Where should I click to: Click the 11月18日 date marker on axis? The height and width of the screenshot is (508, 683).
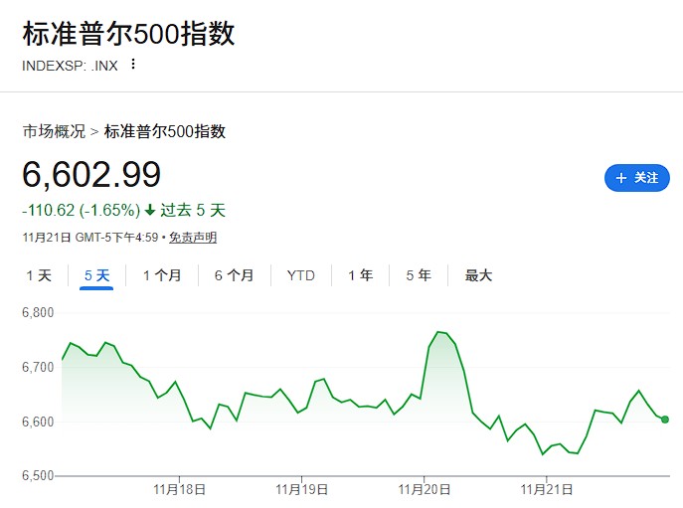click(179, 489)
